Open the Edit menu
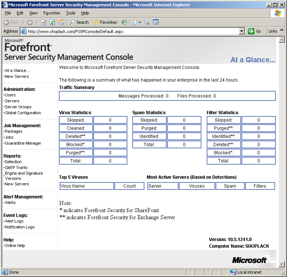 20,13
